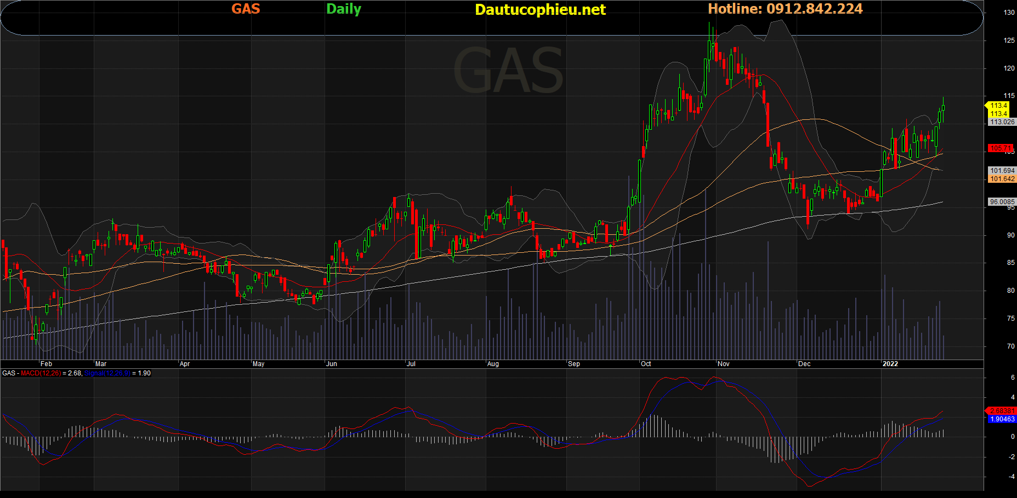Select the yellow 113.4 price tag
Image resolution: width=1017 pixels, height=498 pixels.
click(998, 106)
